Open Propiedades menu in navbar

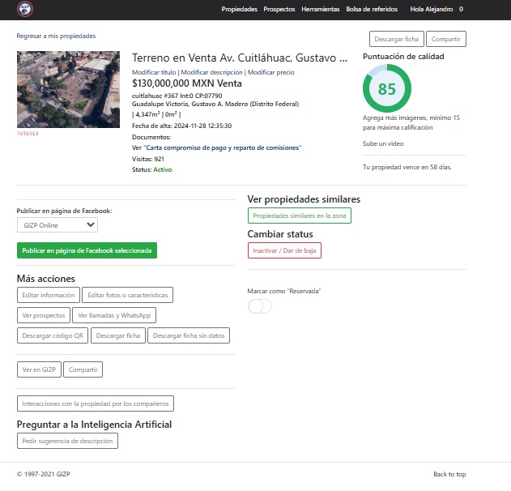pos(239,9)
